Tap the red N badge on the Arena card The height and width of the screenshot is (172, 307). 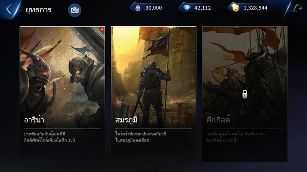[x=102, y=29]
